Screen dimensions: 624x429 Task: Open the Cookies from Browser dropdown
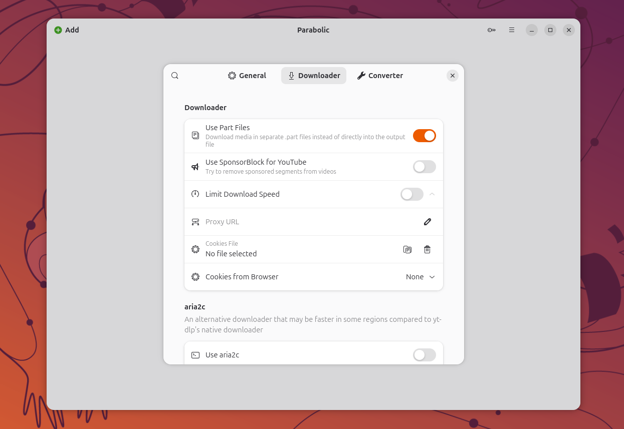coord(421,277)
